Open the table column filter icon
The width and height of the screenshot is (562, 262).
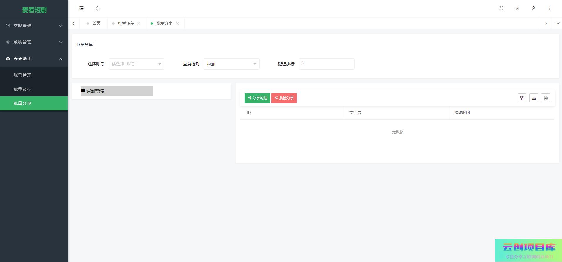tap(522, 98)
